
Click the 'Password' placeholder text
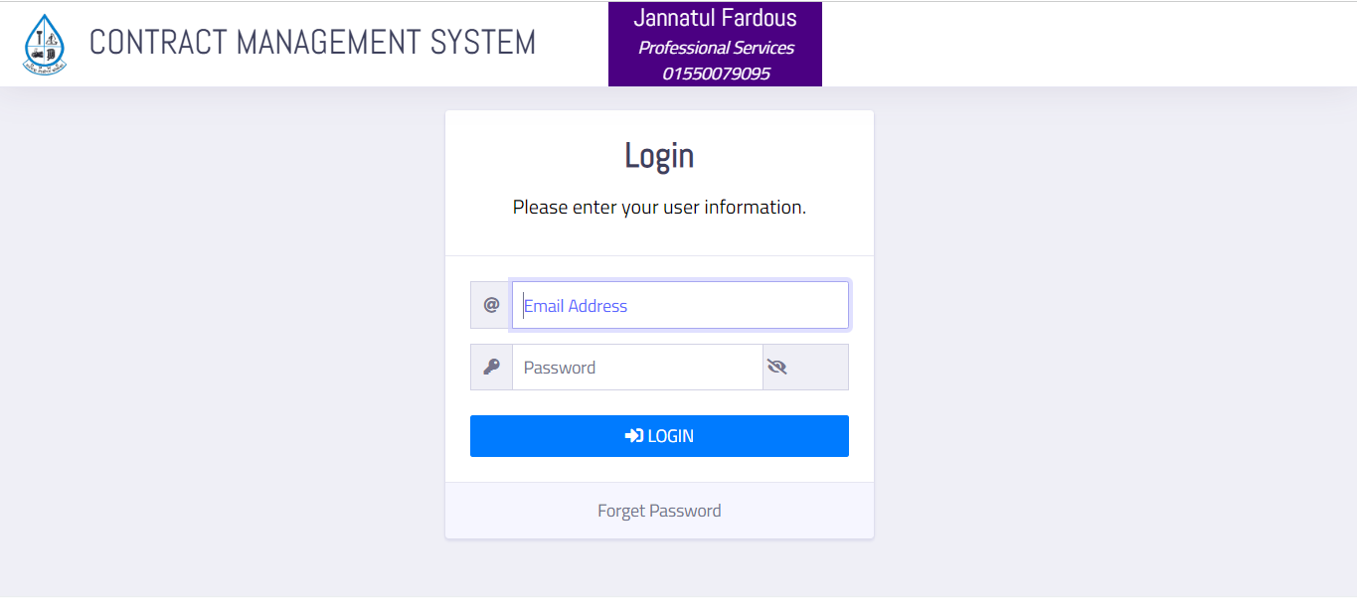(x=560, y=368)
